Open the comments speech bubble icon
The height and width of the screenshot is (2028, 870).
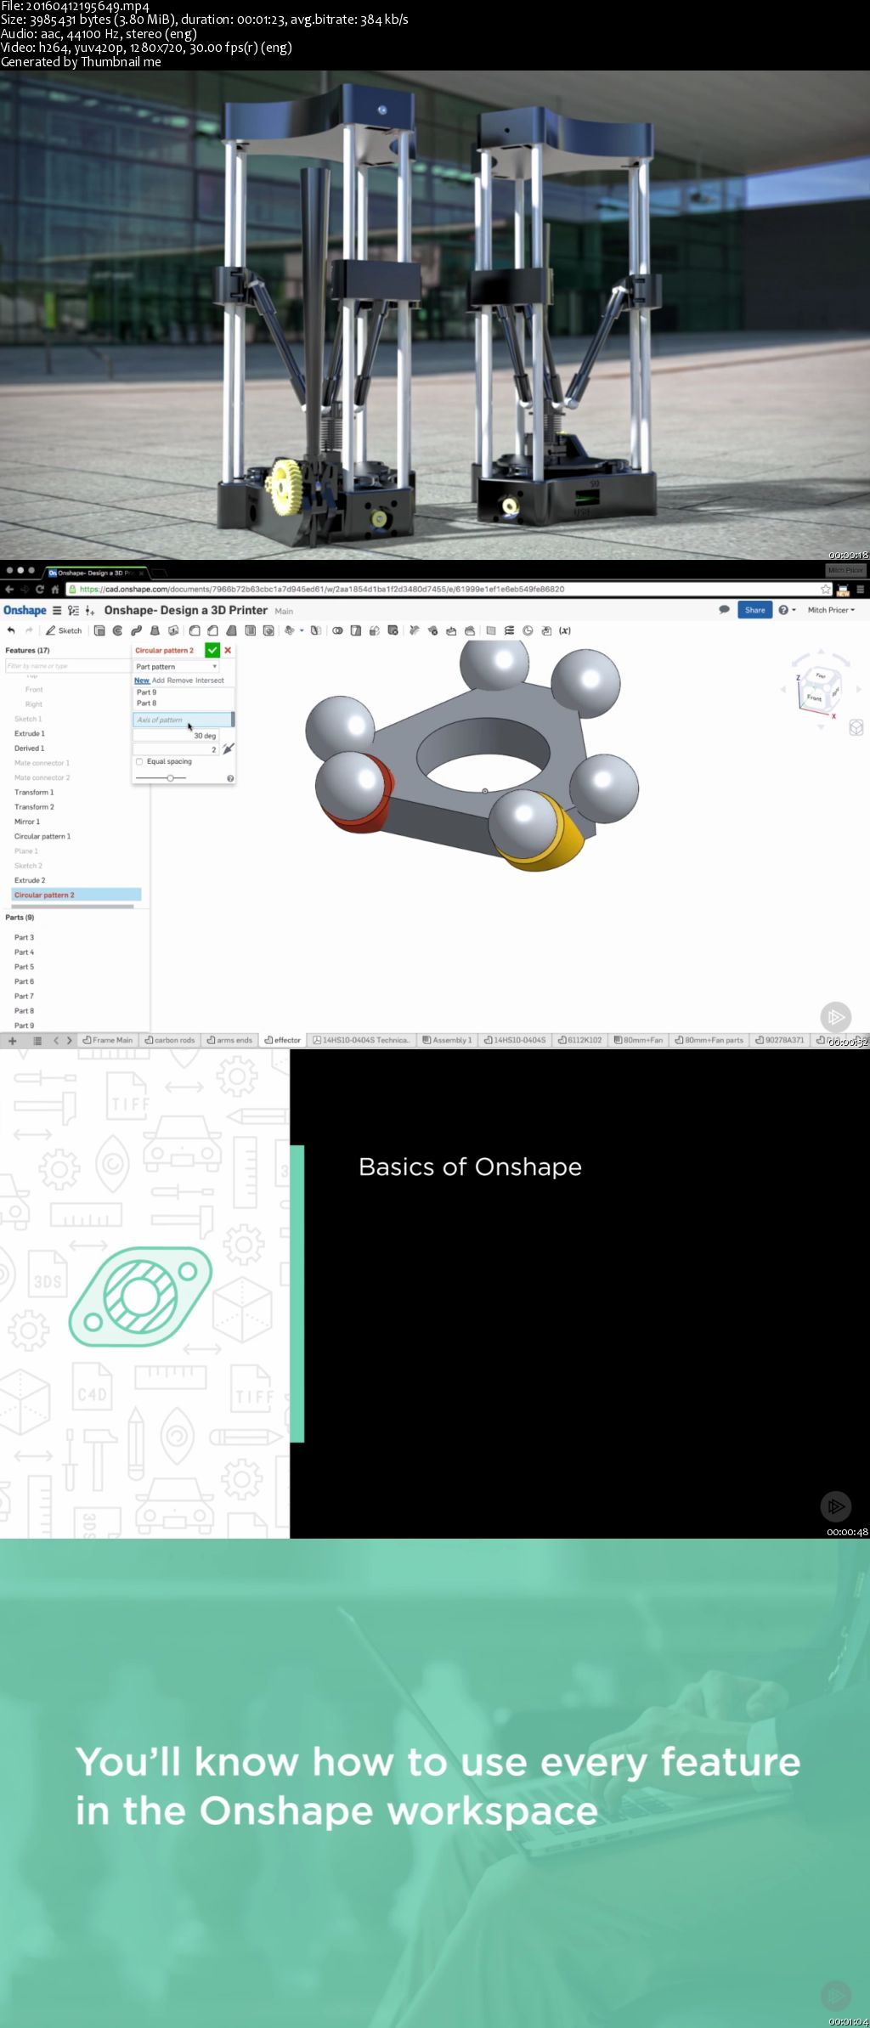724,609
